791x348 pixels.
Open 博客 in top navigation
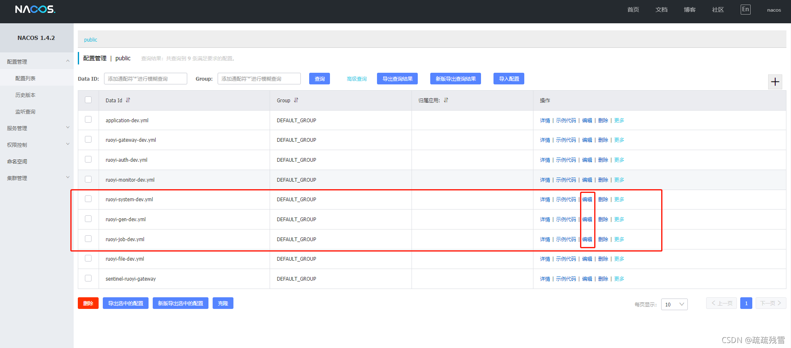[690, 10]
